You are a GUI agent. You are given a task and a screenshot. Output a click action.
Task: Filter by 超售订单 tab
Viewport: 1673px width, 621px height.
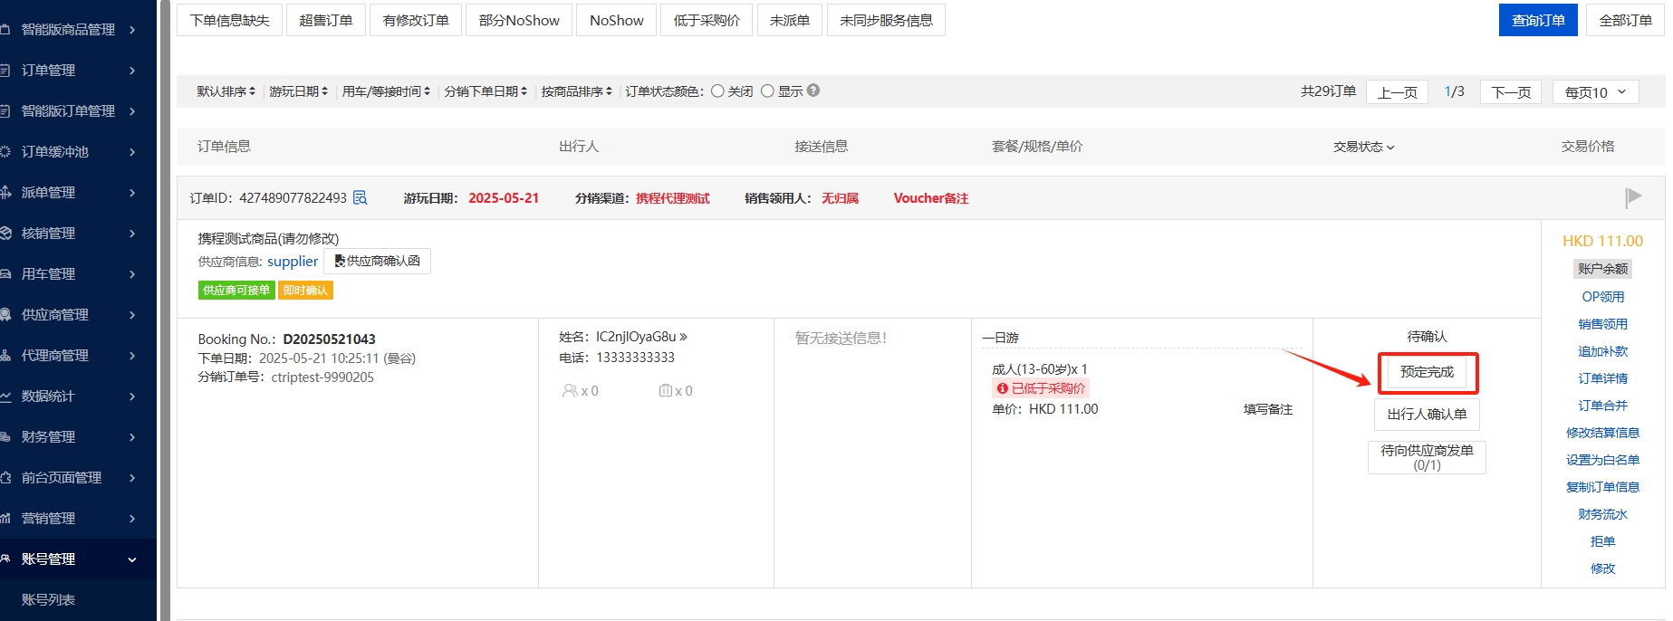tap(326, 20)
